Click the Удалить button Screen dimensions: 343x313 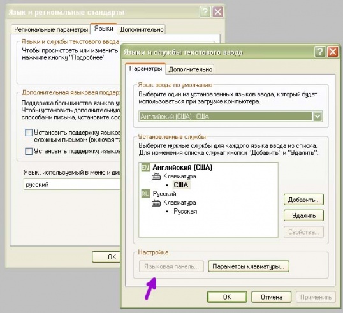(x=303, y=215)
